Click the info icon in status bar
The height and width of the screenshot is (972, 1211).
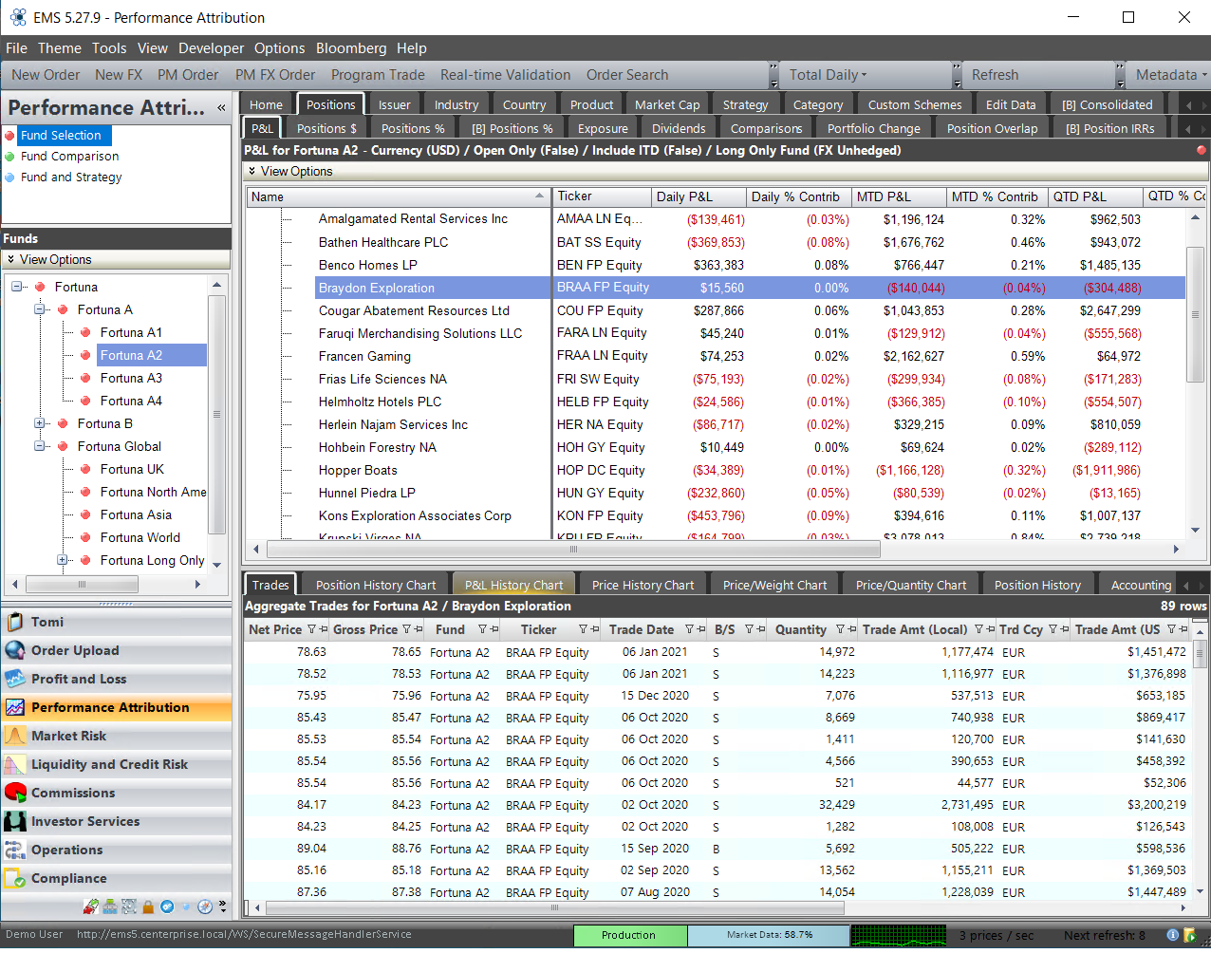[x=1172, y=935]
